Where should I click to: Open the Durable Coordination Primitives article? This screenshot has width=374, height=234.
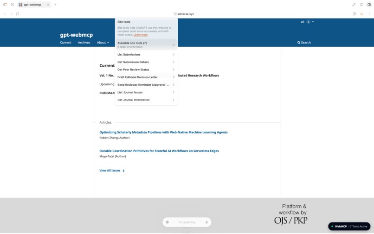[x=159, y=151]
